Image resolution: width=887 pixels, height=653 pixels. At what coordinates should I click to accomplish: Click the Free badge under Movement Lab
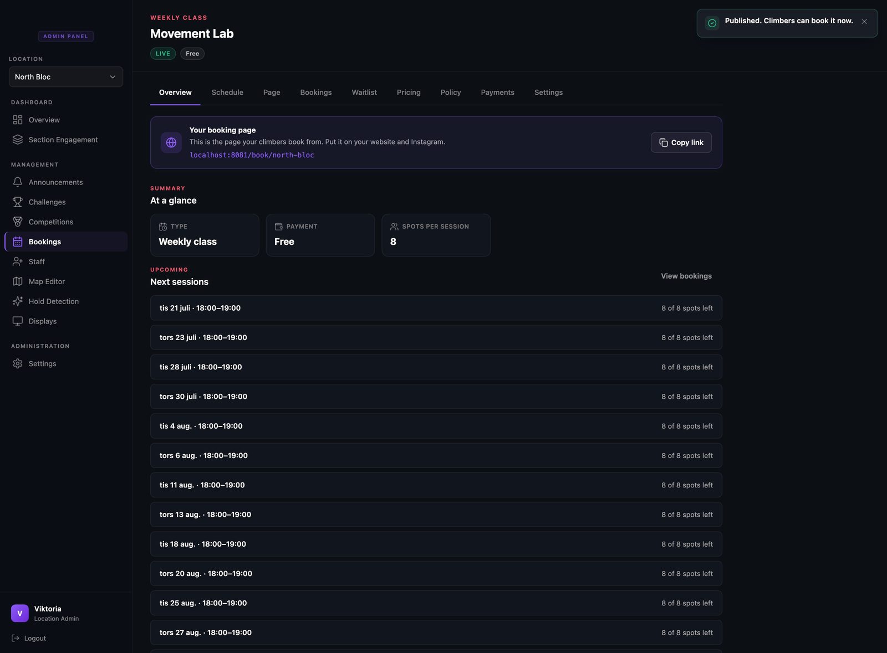point(192,54)
